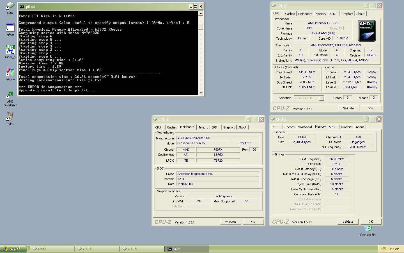The height and width of the screenshot is (253, 404).
Task: Click pifast scrollbar down arrow
Action: (x=201, y=93)
